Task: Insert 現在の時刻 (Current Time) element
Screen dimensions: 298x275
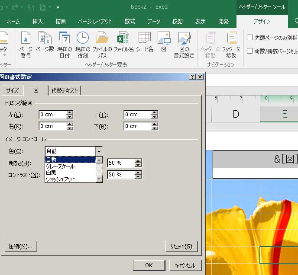Action: tap(82, 45)
